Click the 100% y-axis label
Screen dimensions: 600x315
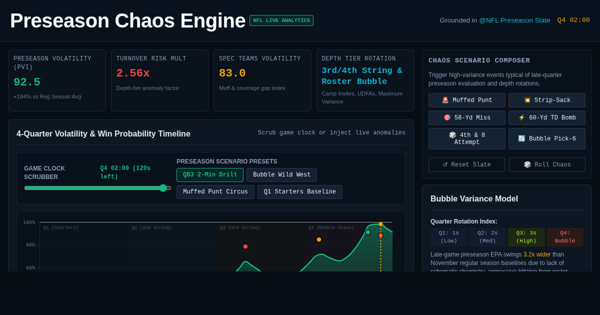(x=29, y=222)
